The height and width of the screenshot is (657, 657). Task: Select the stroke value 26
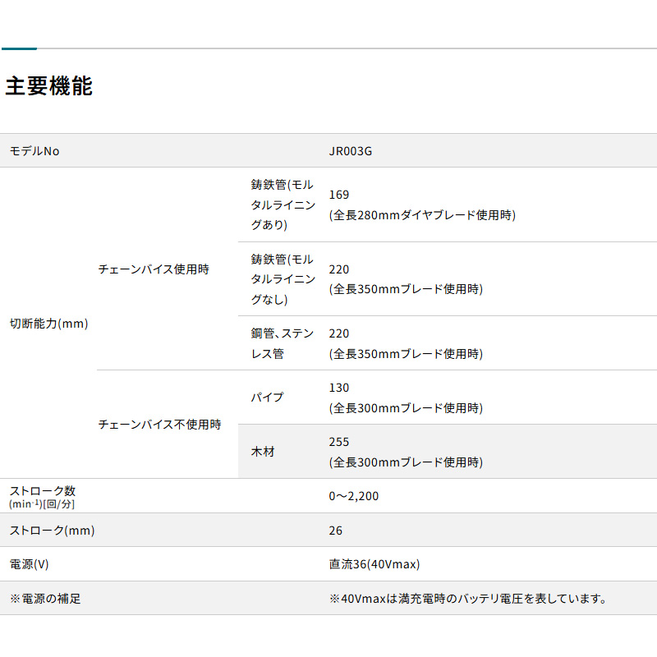tap(335, 531)
